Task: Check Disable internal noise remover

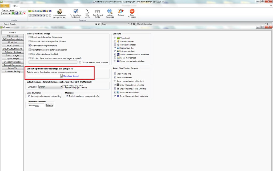Action: click(x=80, y=62)
